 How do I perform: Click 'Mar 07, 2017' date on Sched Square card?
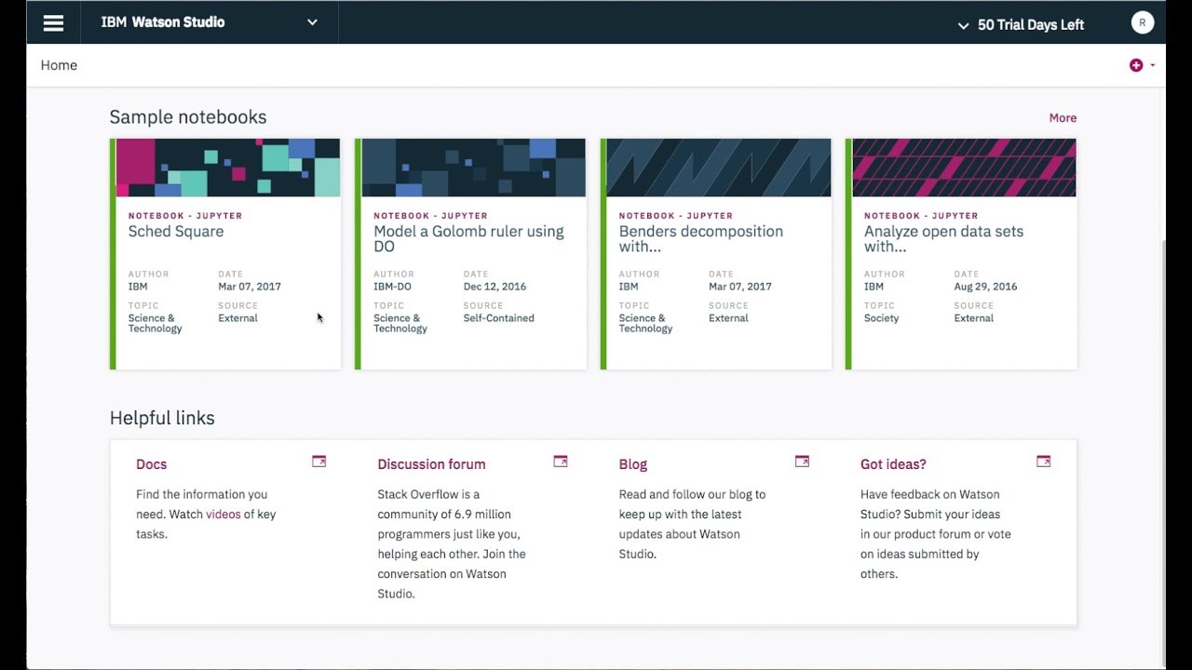[250, 287]
